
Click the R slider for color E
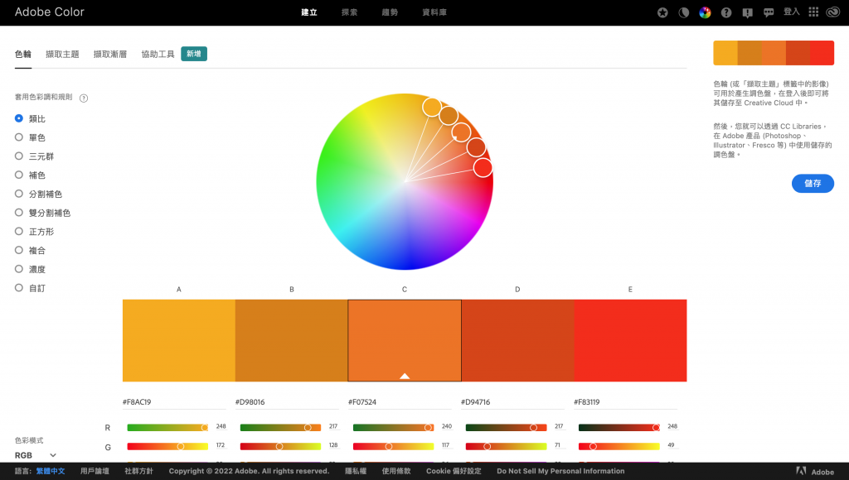619,428
